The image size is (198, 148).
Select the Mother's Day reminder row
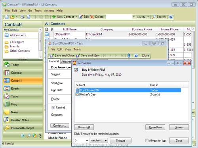(x=128, y=94)
